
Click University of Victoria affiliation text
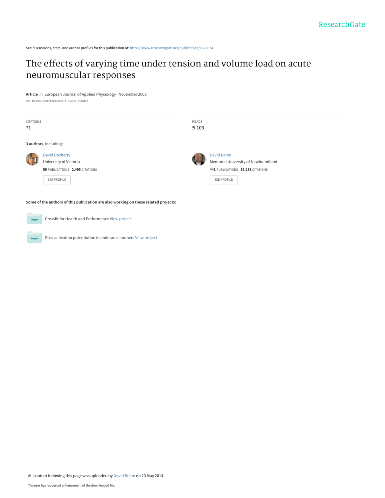pyautogui.click(x=61, y=162)
